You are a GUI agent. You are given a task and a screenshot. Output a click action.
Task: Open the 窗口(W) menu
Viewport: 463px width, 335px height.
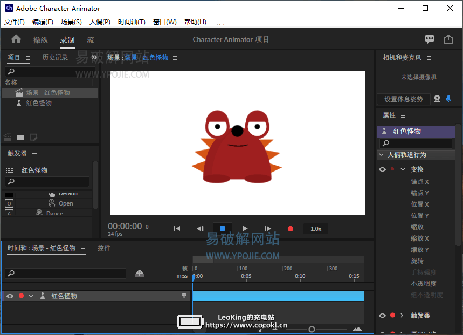point(165,22)
